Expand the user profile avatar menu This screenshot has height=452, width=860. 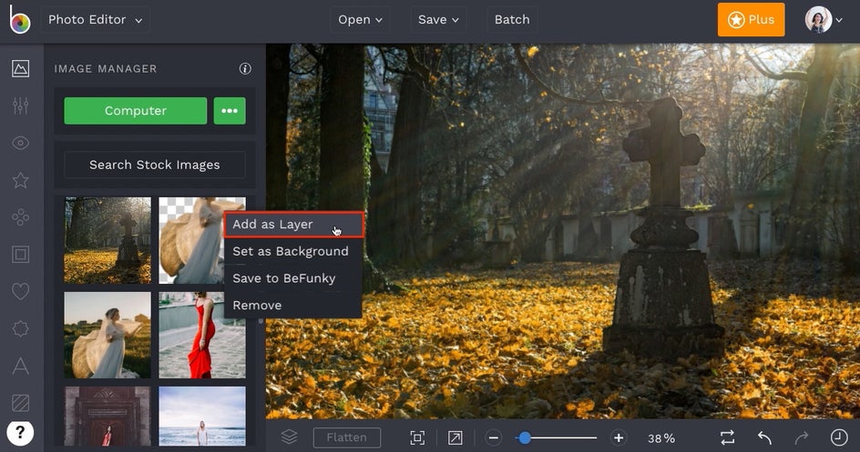point(824,20)
